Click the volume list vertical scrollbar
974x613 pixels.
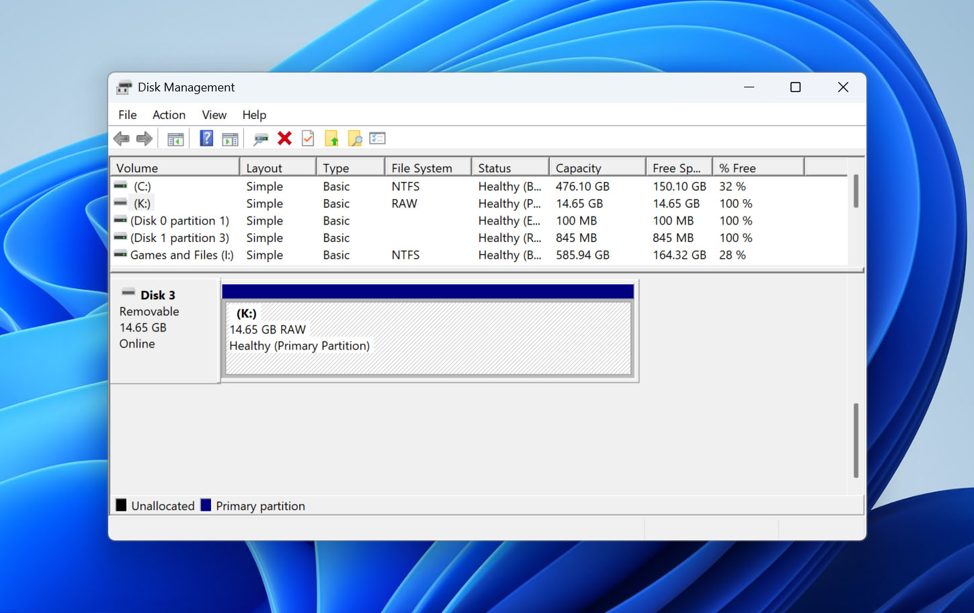856,192
